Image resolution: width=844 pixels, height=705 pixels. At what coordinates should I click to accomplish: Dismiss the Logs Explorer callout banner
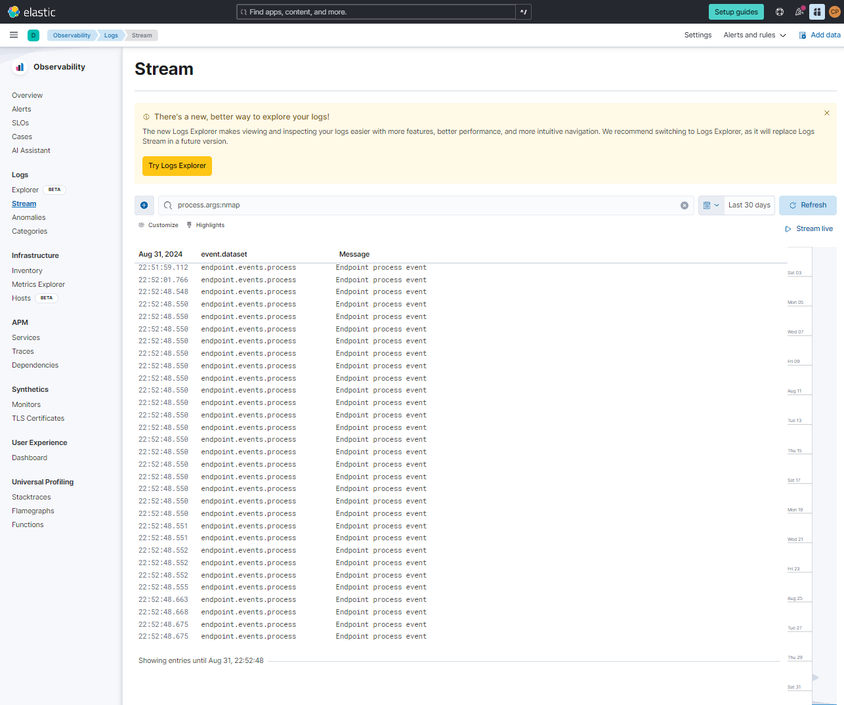[827, 113]
